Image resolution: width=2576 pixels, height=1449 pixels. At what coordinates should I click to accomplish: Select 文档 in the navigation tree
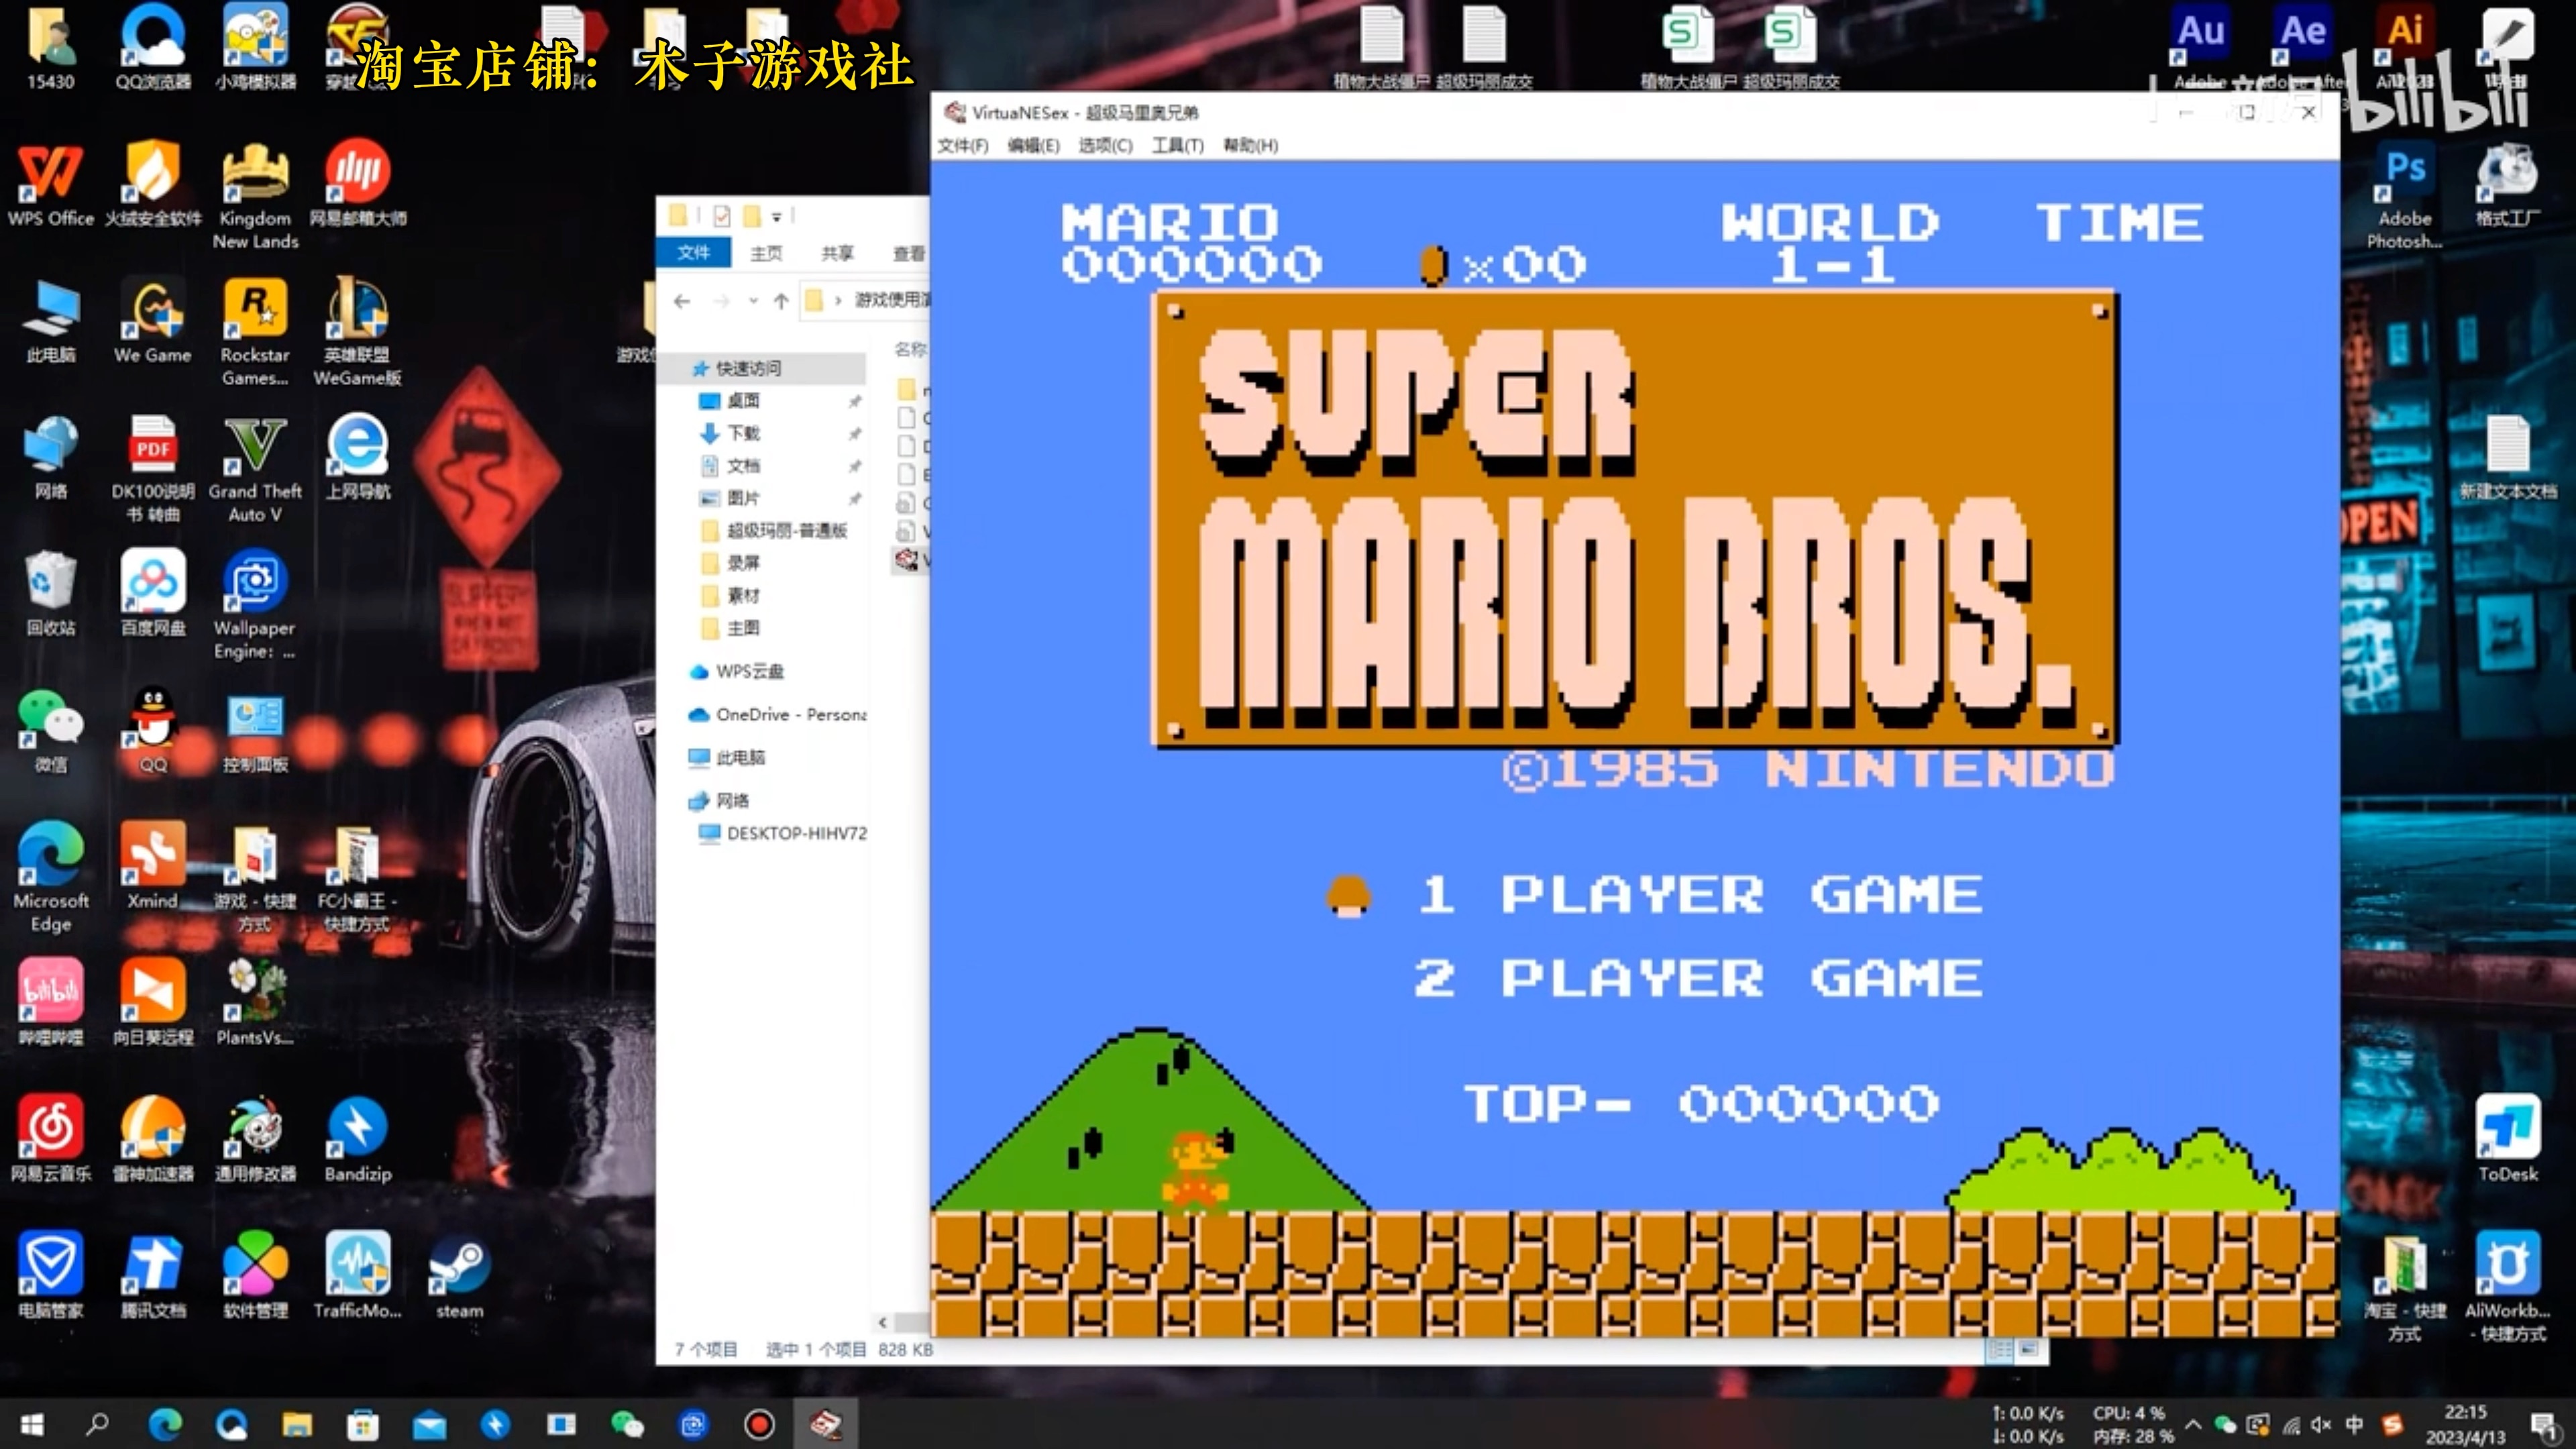pyautogui.click(x=743, y=465)
